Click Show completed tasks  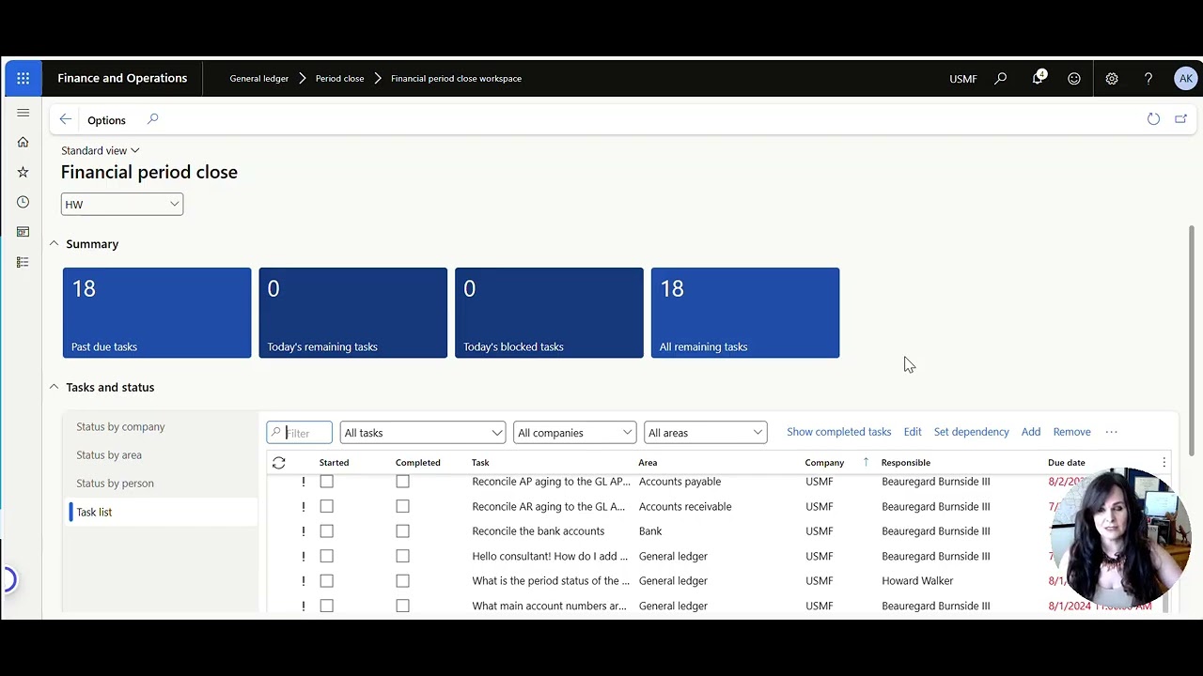point(838,432)
